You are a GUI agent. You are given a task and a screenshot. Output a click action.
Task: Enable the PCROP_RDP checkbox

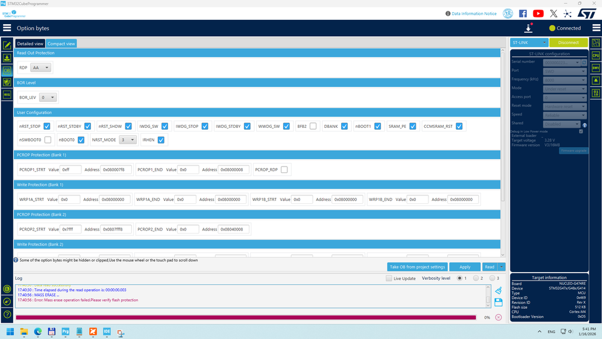point(284,169)
